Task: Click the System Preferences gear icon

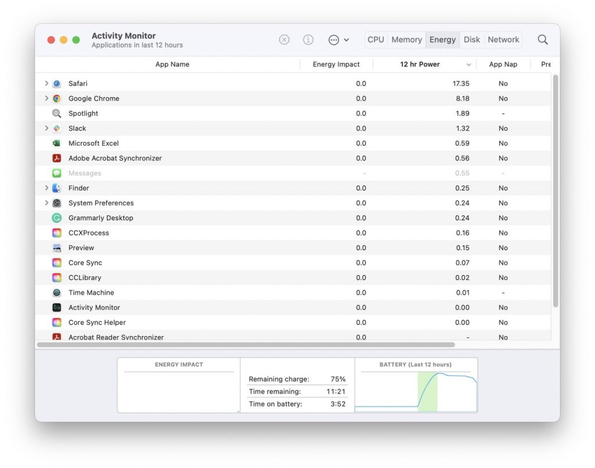Action: (x=56, y=203)
